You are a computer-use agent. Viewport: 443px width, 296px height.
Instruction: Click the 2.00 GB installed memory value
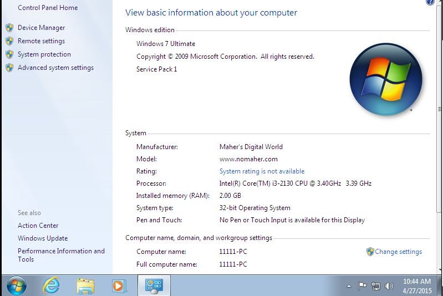tap(230, 196)
